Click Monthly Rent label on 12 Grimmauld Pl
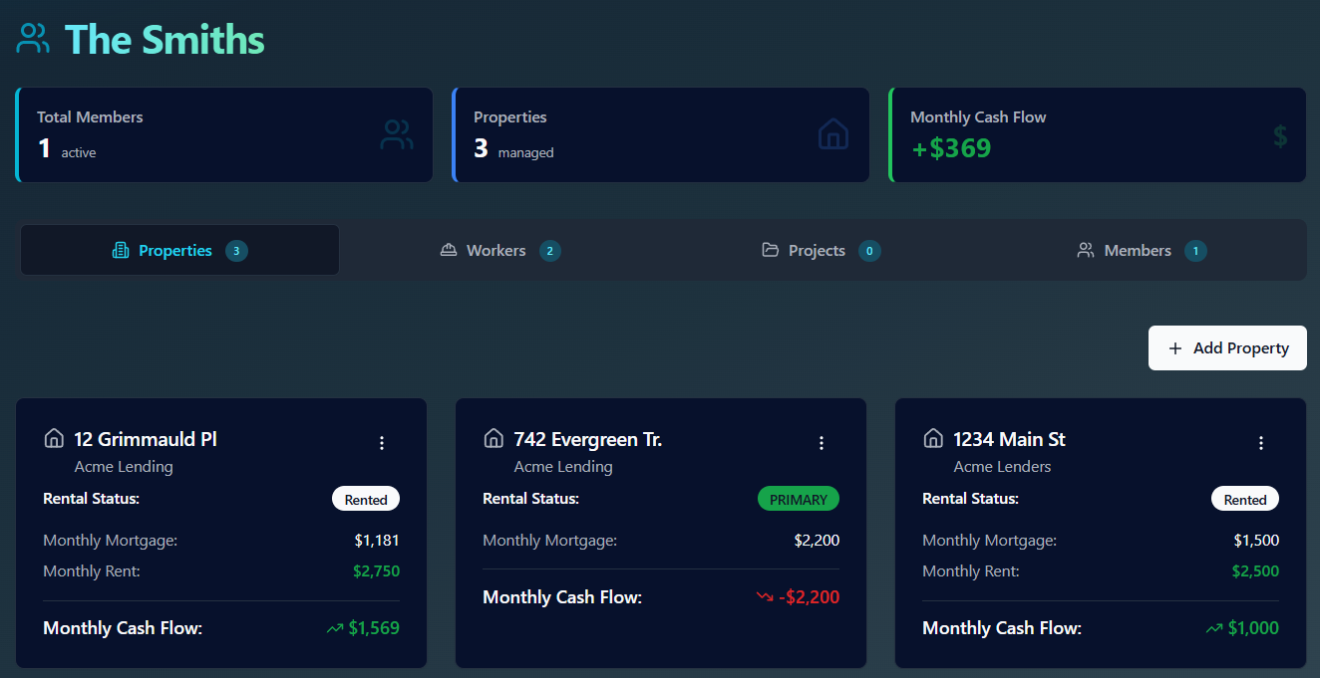The image size is (1320, 678). (92, 571)
